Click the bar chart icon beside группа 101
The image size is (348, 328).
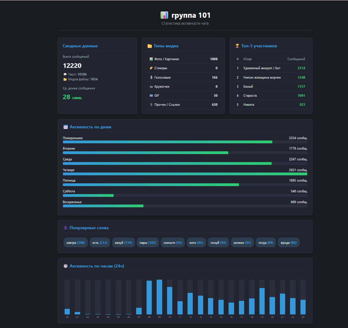164,15
